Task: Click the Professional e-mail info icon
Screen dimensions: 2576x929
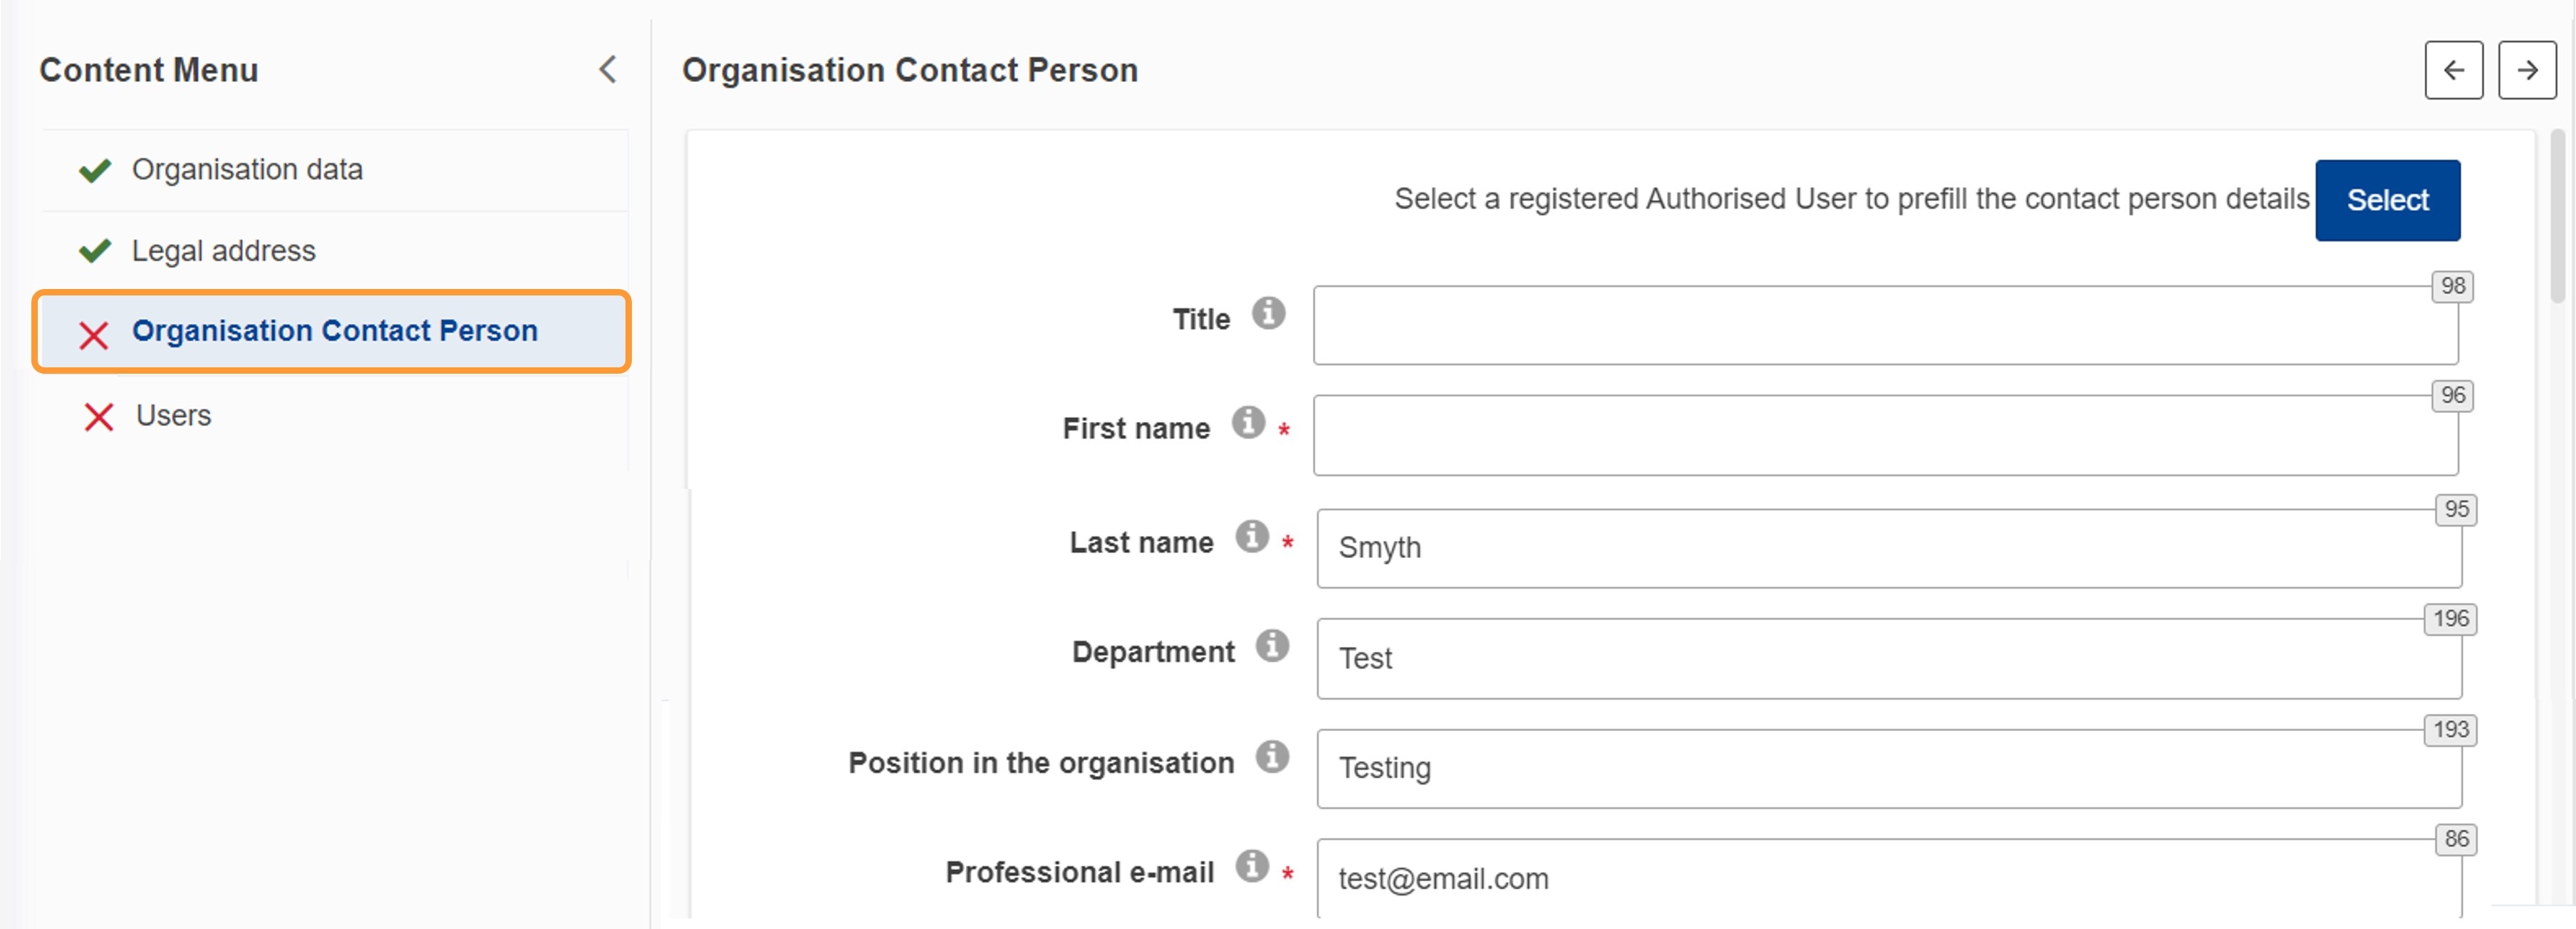Action: pyautogui.click(x=1251, y=866)
